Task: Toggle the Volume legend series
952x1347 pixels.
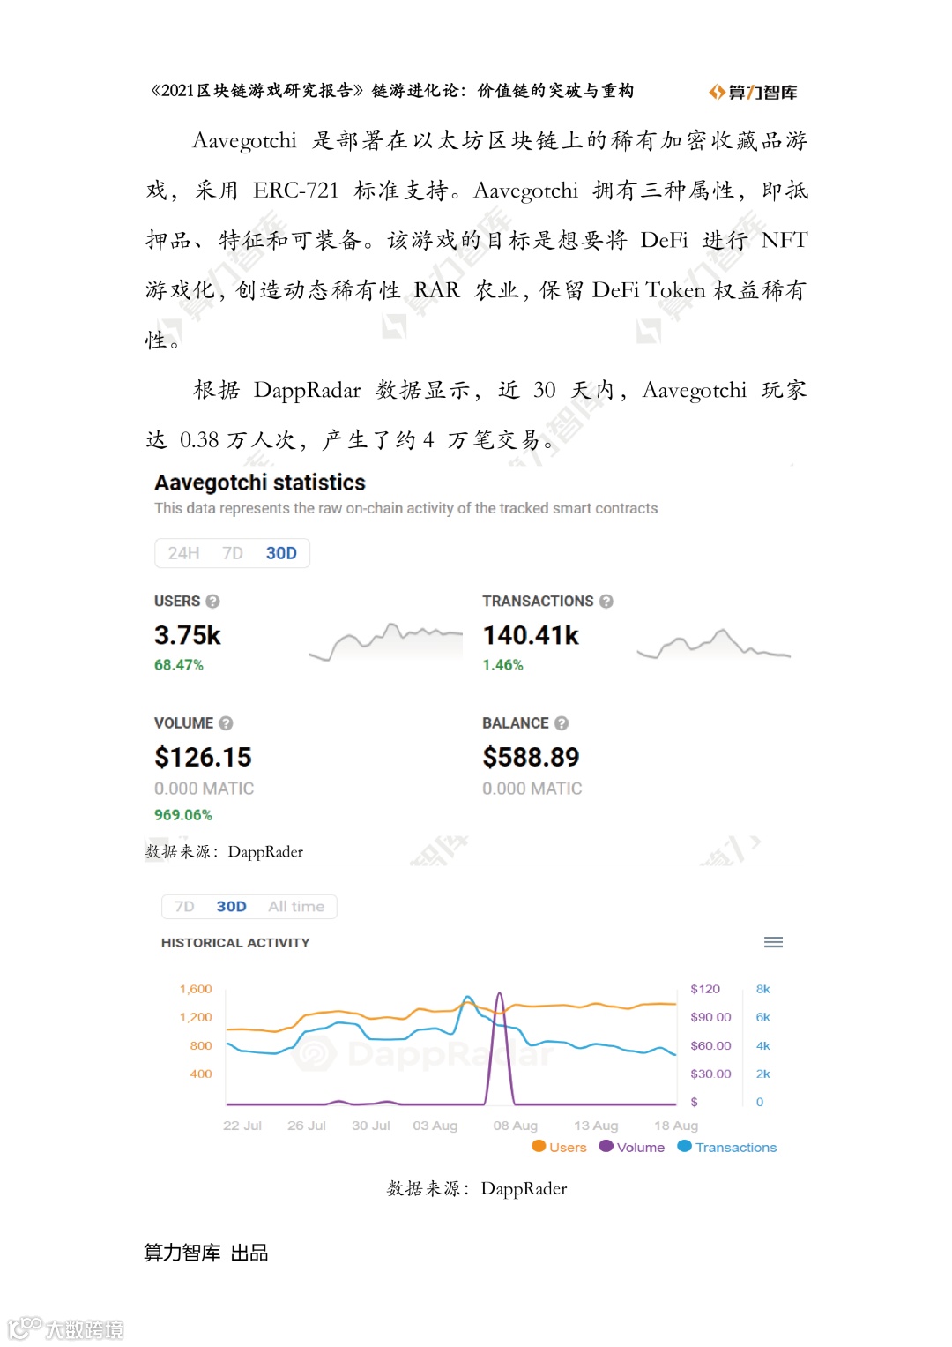Action: tap(631, 1147)
